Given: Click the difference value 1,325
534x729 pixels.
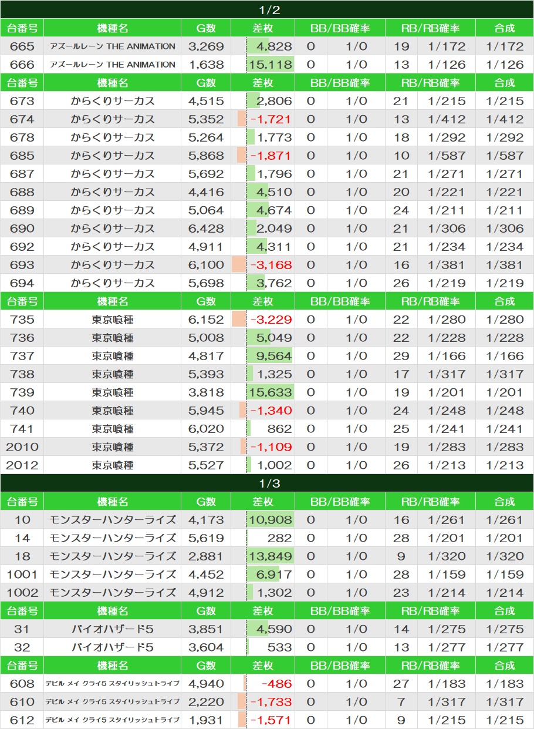Looking at the screenshot, I should tap(274, 374).
